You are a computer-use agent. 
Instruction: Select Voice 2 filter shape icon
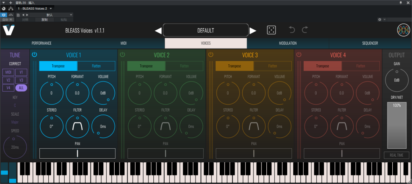(x=165, y=127)
